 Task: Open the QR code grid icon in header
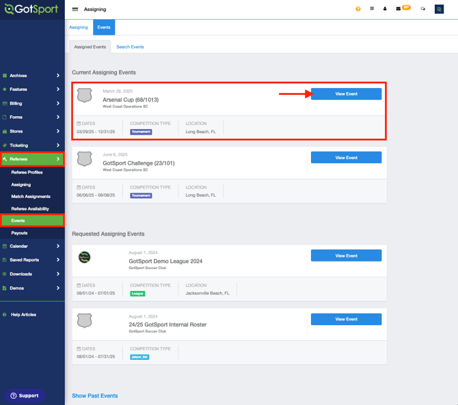[372, 9]
